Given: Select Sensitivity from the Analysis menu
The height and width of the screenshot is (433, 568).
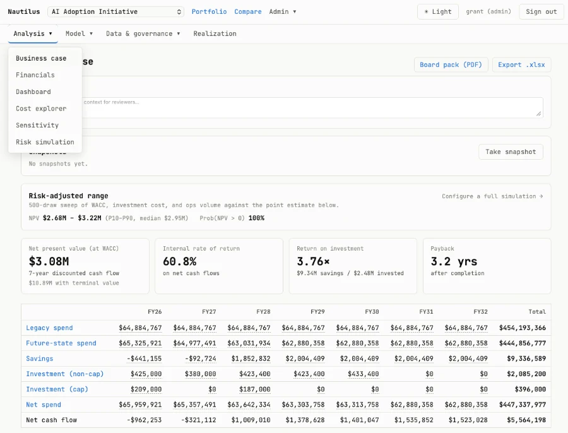Looking at the screenshot, I should [x=45, y=125].
